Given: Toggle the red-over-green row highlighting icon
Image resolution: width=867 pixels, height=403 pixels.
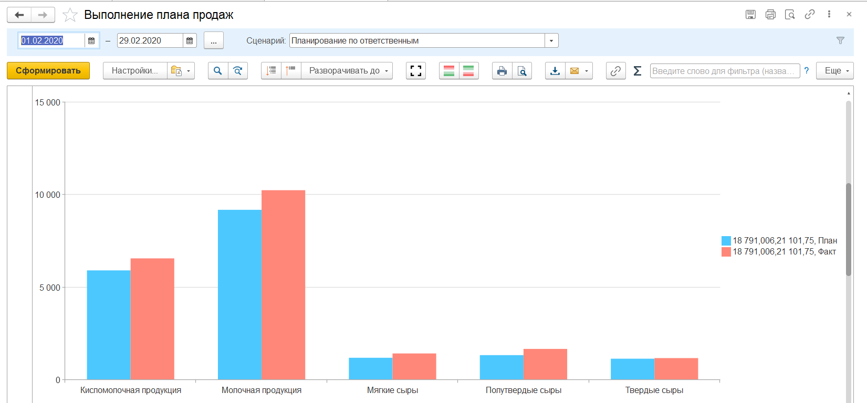Looking at the screenshot, I should [x=449, y=71].
